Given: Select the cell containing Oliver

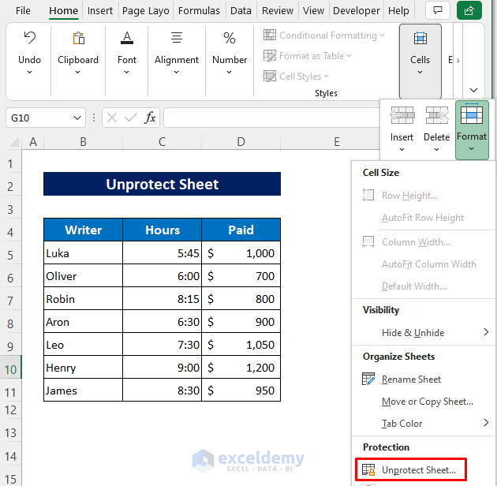Looking at the screenshot, I should click(83, 276).
